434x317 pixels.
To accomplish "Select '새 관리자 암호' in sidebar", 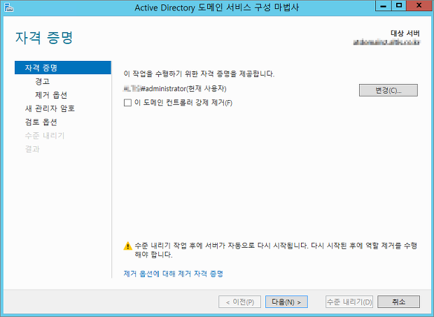I will point(50,108).
